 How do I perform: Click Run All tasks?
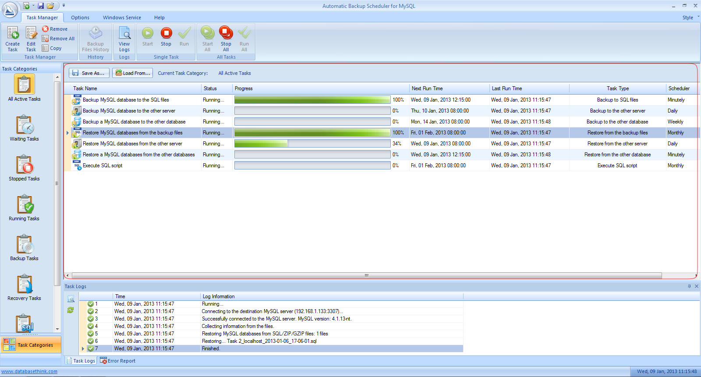[244, 39]
